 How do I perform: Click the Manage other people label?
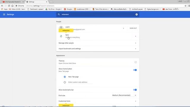pos(66,43)
